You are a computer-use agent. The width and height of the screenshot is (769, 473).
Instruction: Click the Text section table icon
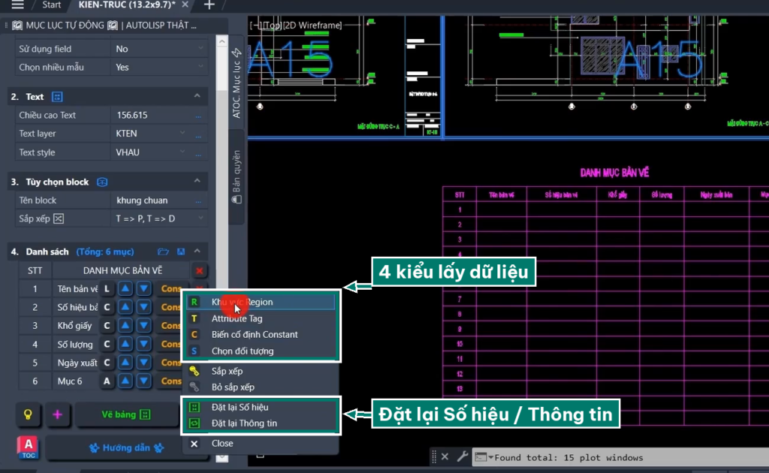[57, 97]
